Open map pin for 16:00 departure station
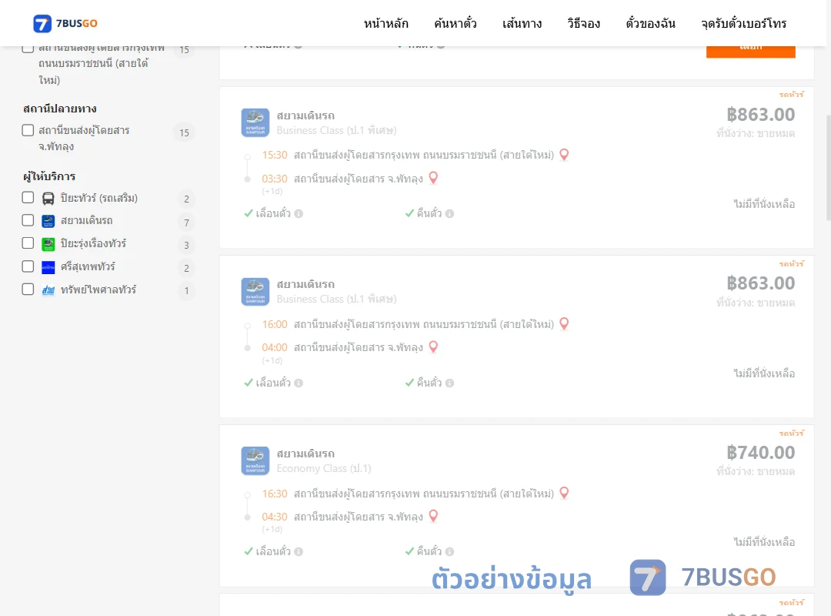This screenshot has height=616, width=831. pos(565,323)
